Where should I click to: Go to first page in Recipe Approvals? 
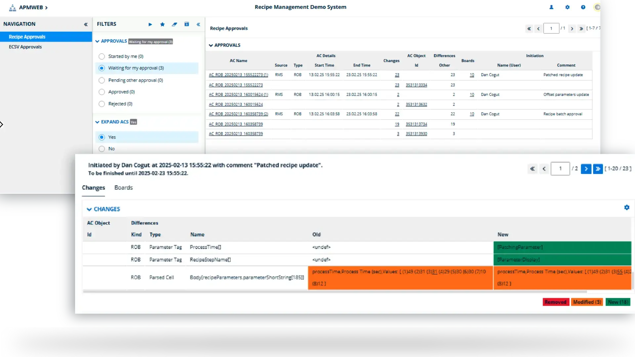(x=529, y=28)
